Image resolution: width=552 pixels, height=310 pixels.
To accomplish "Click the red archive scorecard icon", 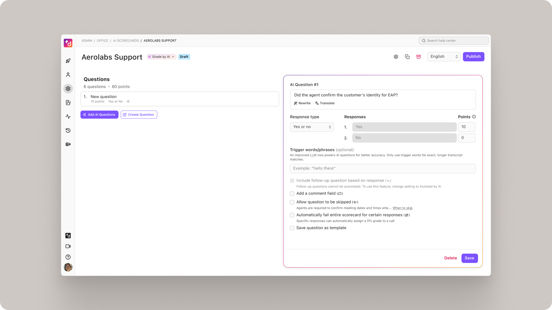I will click(x=419, y=57).
